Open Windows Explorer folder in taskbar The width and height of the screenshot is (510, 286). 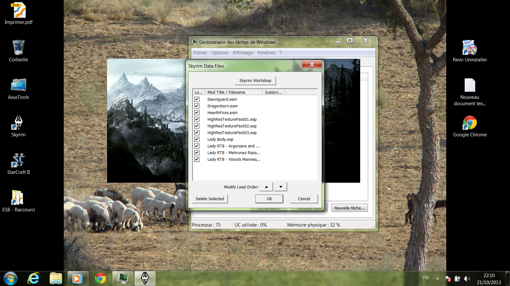(56, 279)
